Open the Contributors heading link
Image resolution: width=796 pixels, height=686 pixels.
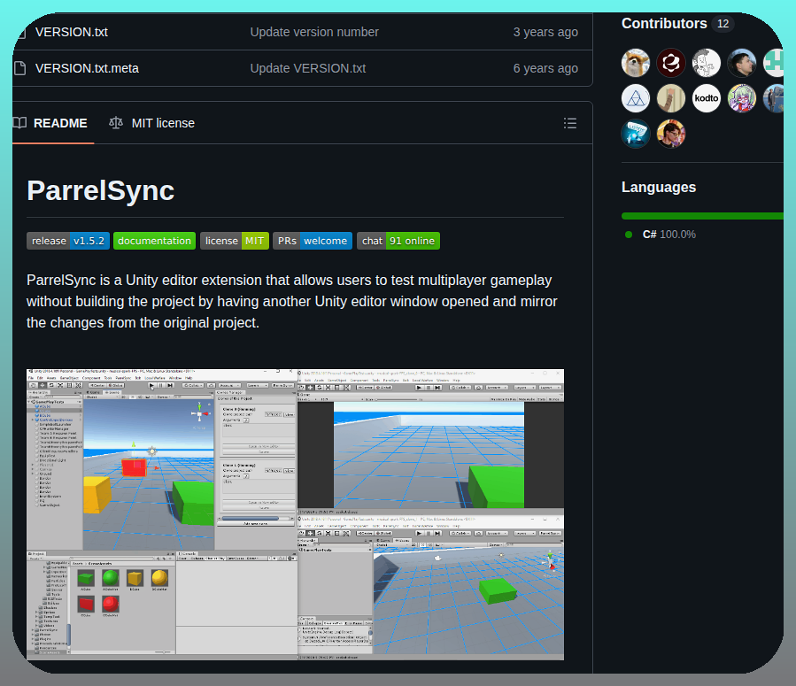pyautogui.click(x=664, y=23)
